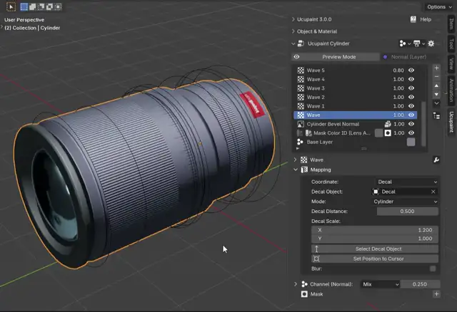Move the layer up with arrow icon

tap(436, 85)
